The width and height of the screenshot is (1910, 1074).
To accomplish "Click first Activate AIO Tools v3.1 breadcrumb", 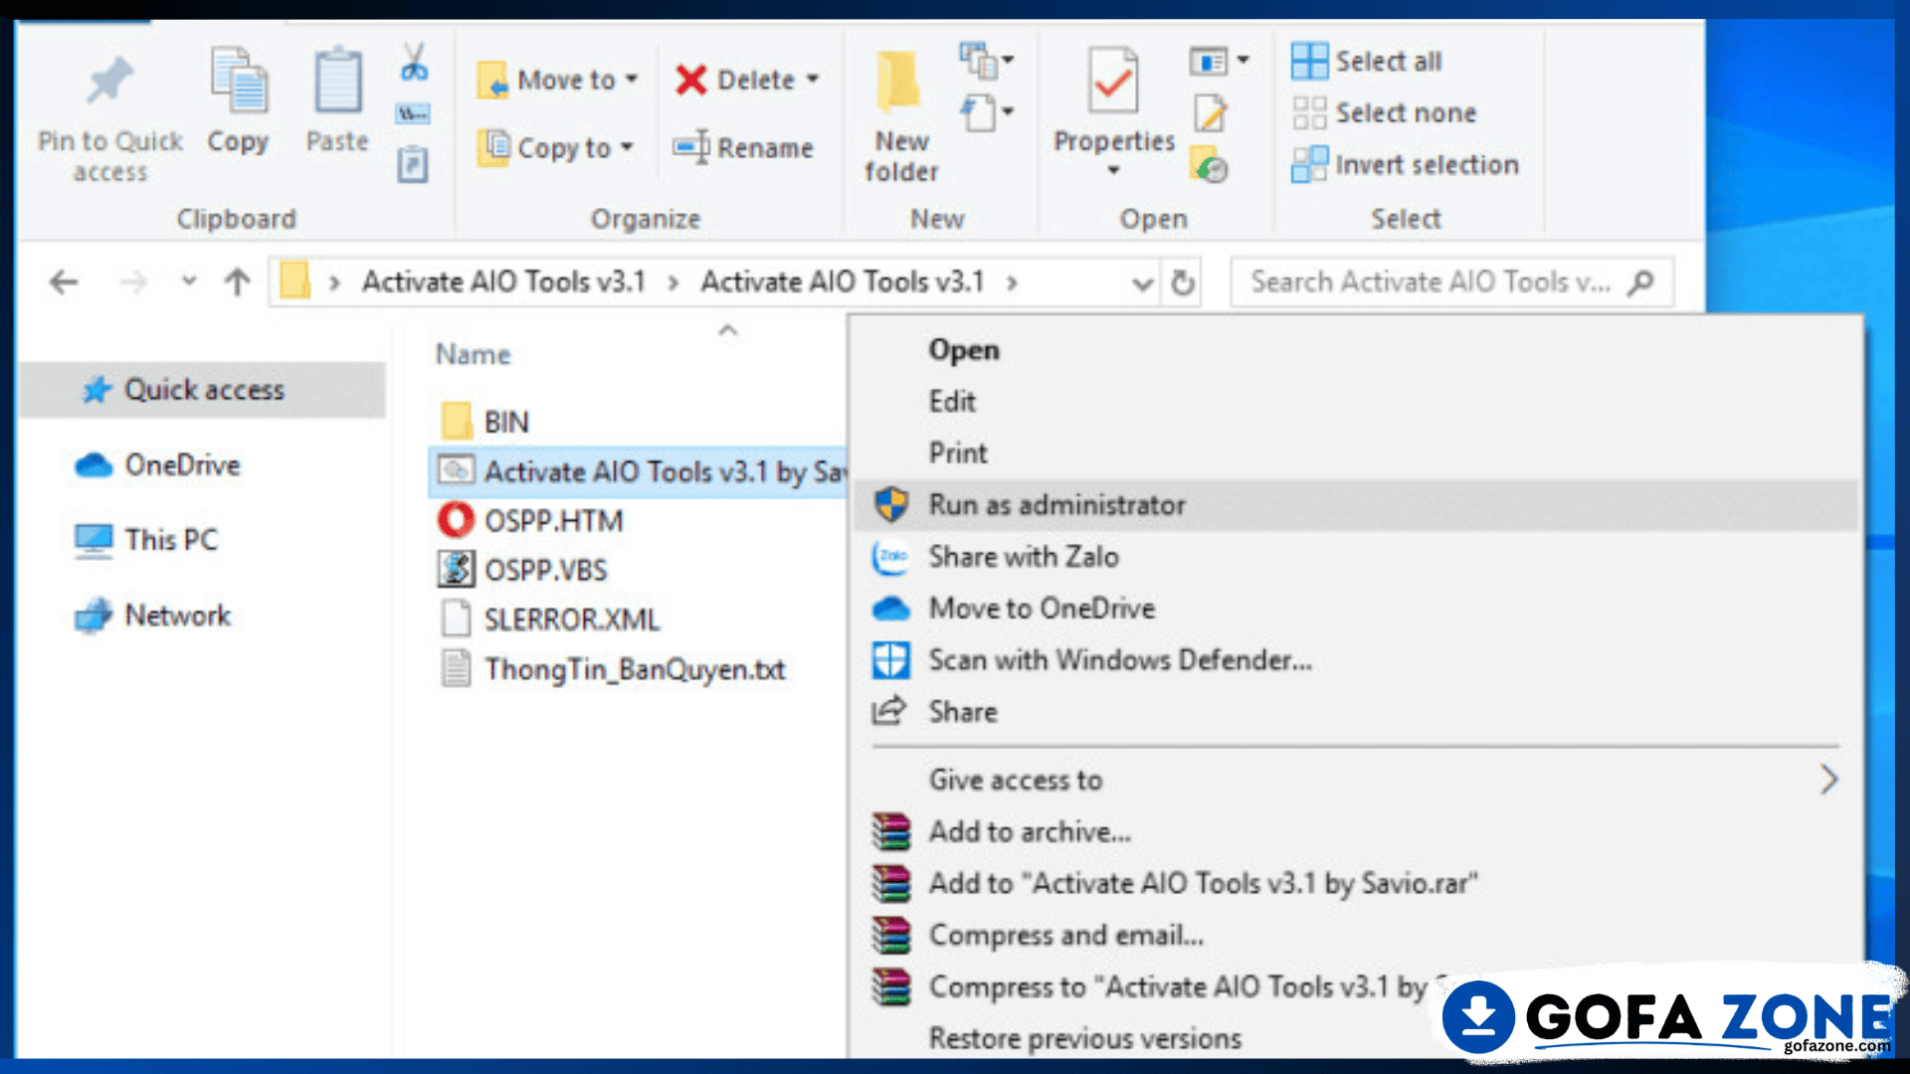I will point(503,282).
